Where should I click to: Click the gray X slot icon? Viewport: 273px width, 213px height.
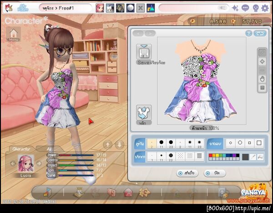pos(140,8)
